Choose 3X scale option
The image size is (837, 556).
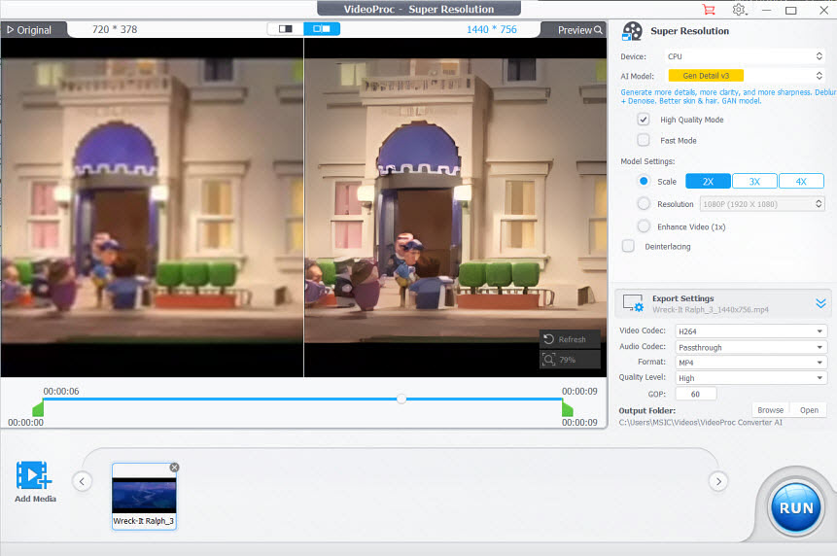pyautogui.click(x=754, y=182)
